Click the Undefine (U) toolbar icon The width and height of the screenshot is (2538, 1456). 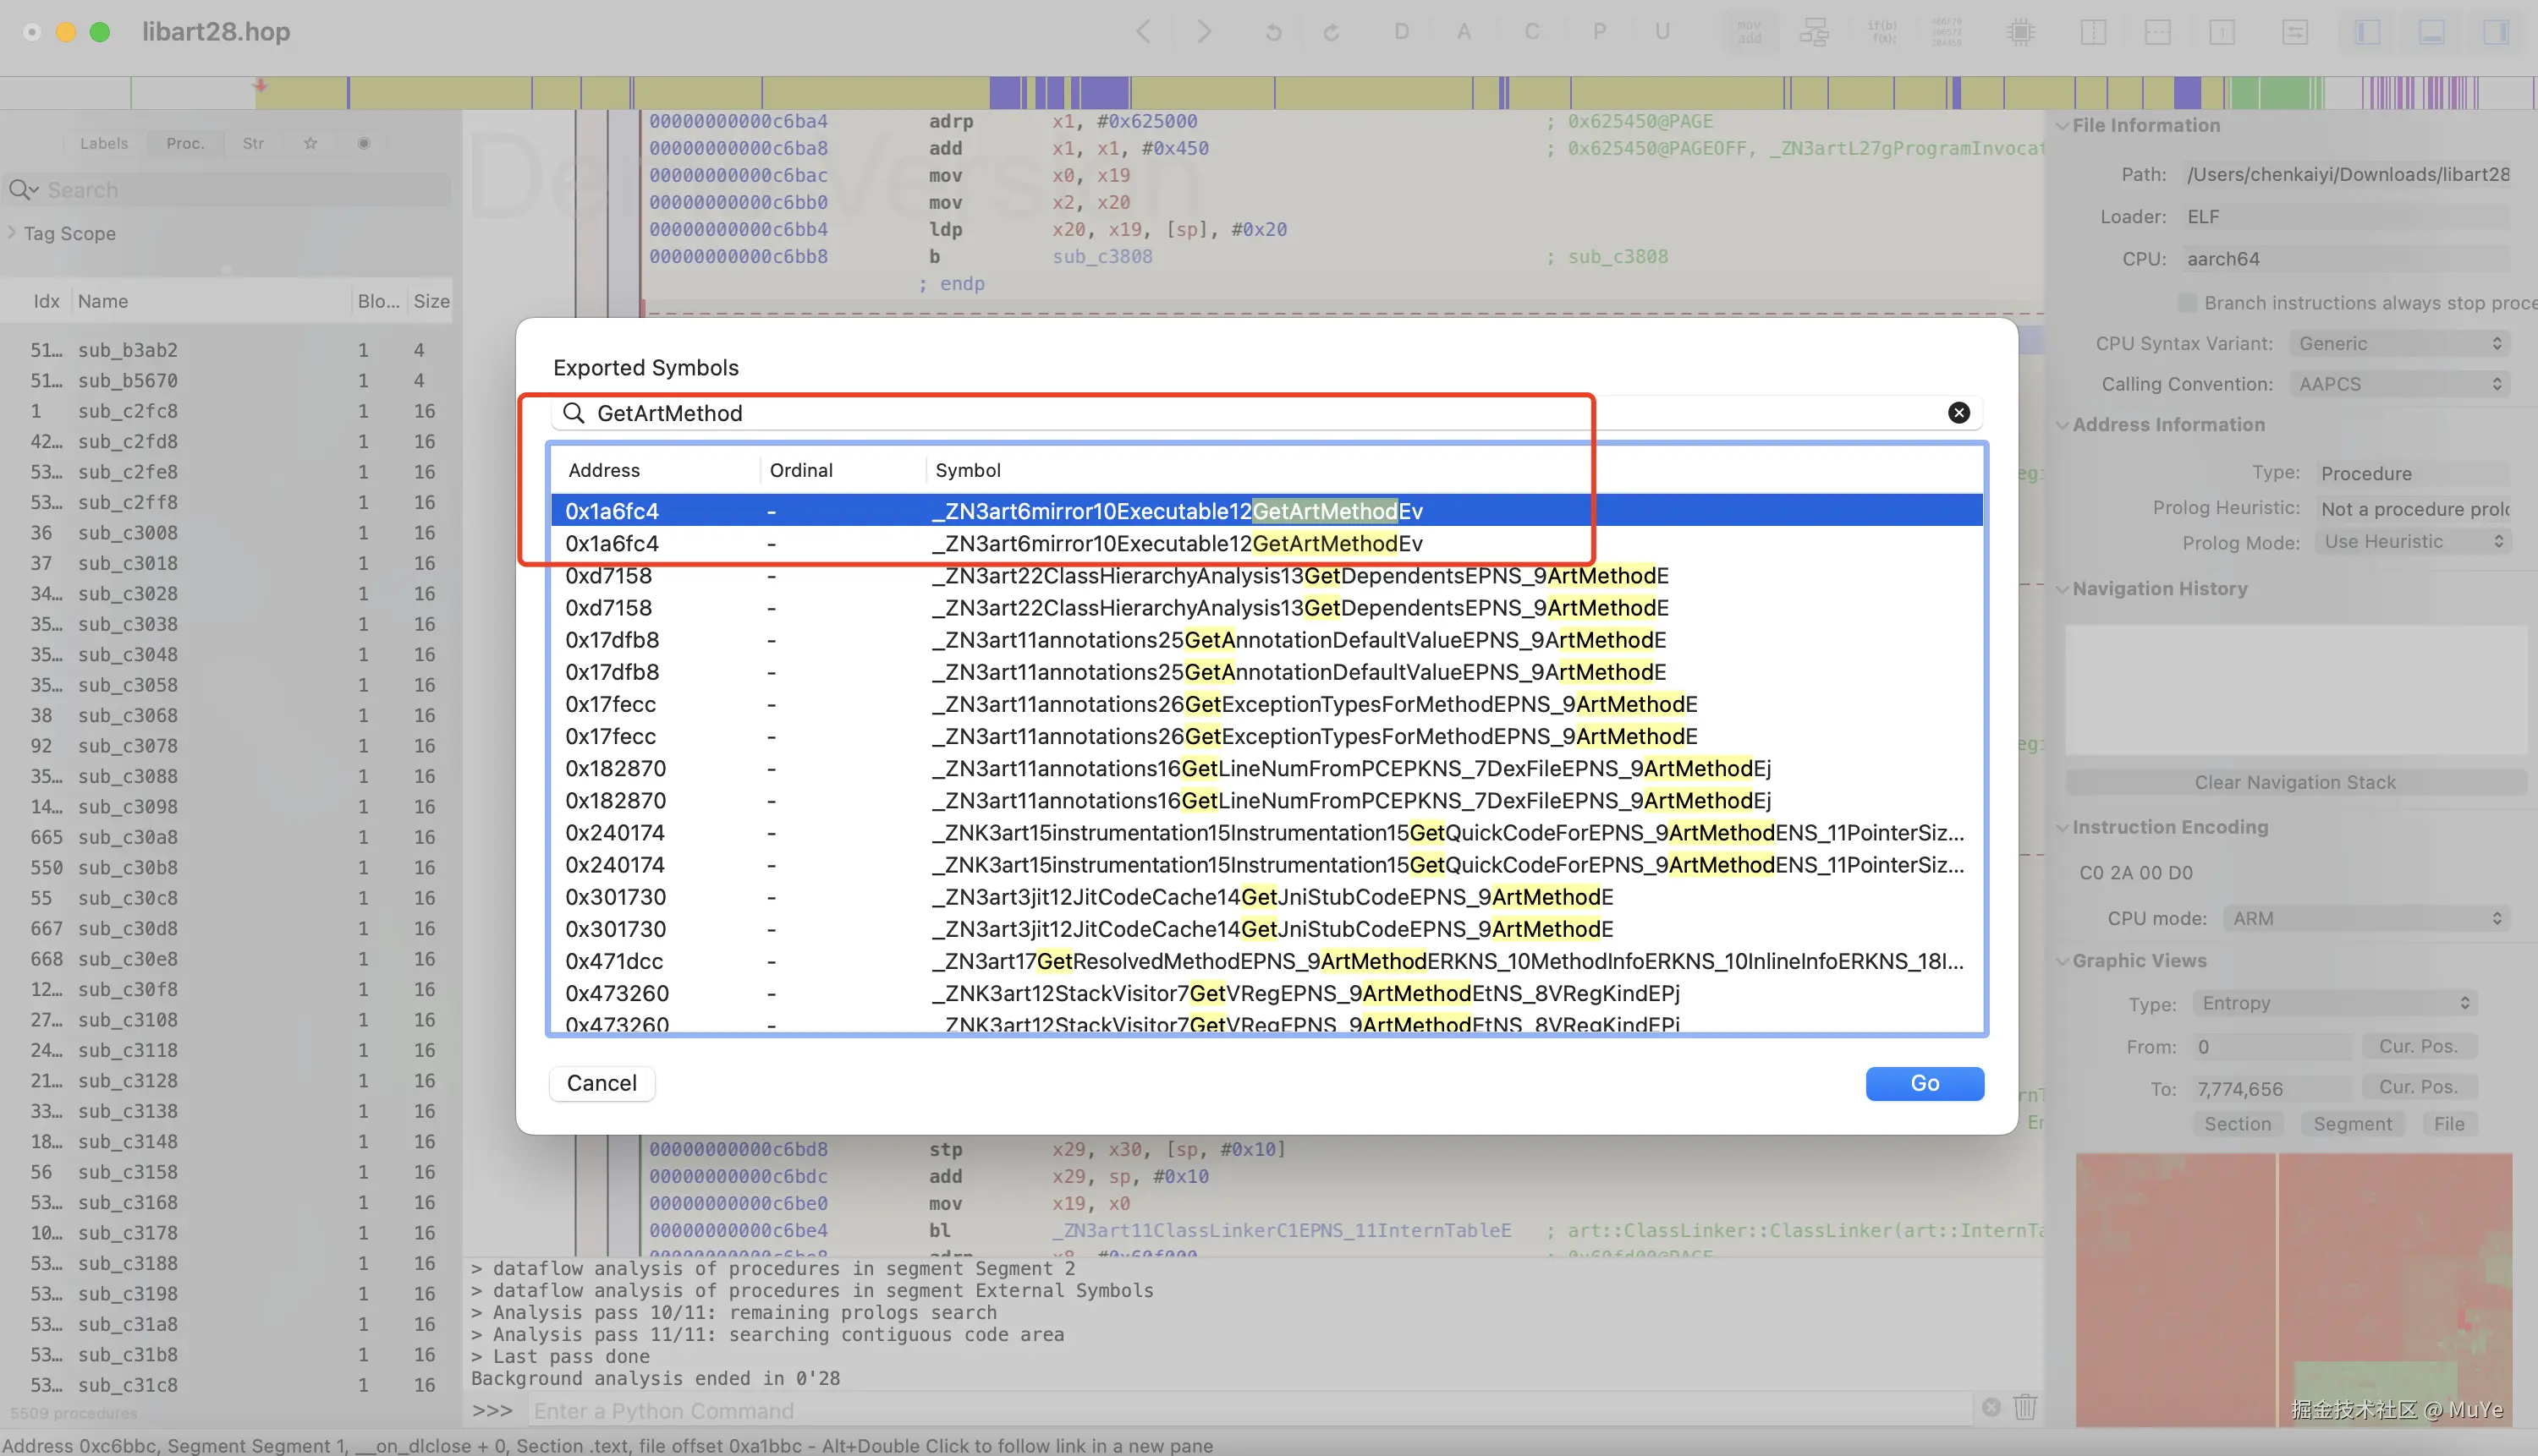(1662, 31)
